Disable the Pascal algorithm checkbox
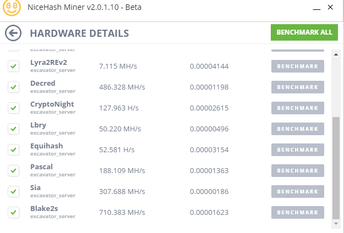 coord(14,170)
